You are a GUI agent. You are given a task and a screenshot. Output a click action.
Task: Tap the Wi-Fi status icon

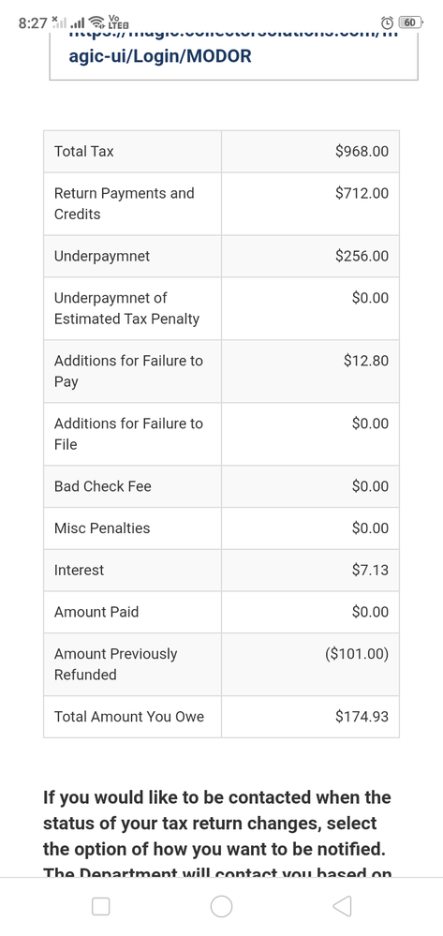click(96, 22)
